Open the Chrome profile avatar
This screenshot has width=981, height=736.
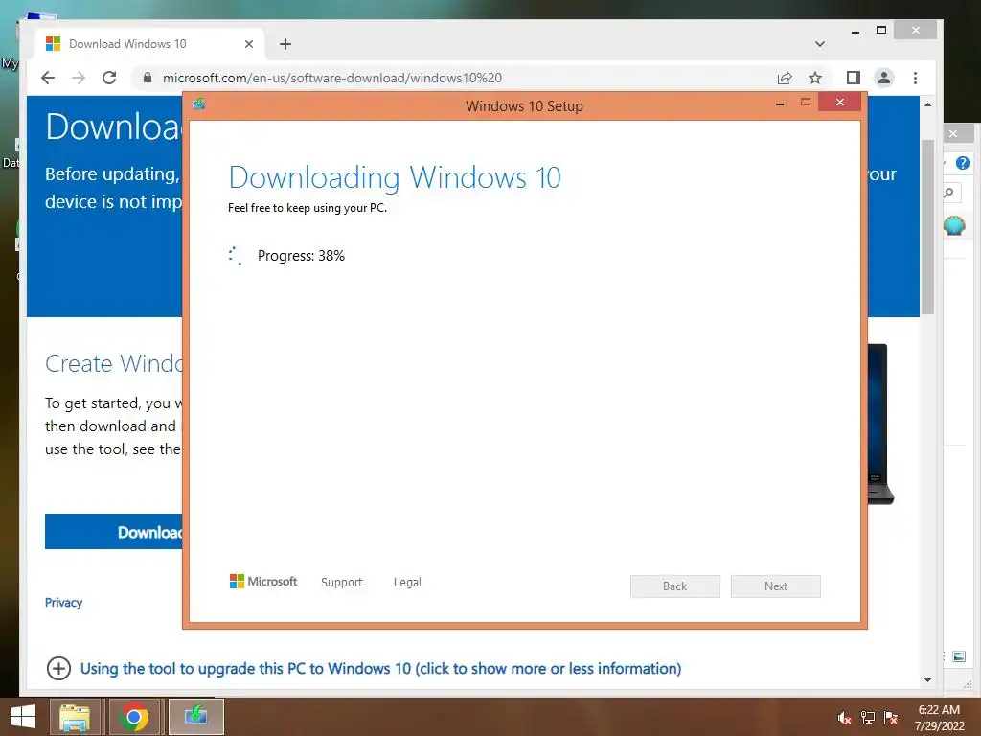click(x=884, y=78)
